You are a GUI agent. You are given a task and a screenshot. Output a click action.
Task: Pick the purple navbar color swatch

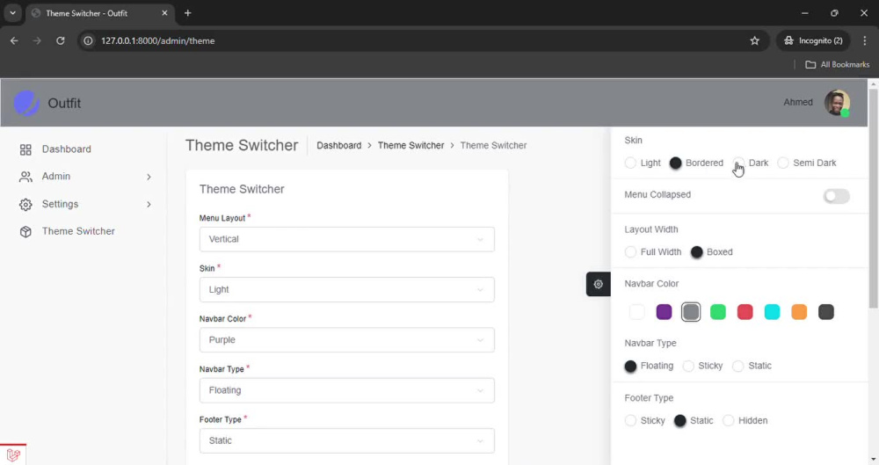[664, 312]
